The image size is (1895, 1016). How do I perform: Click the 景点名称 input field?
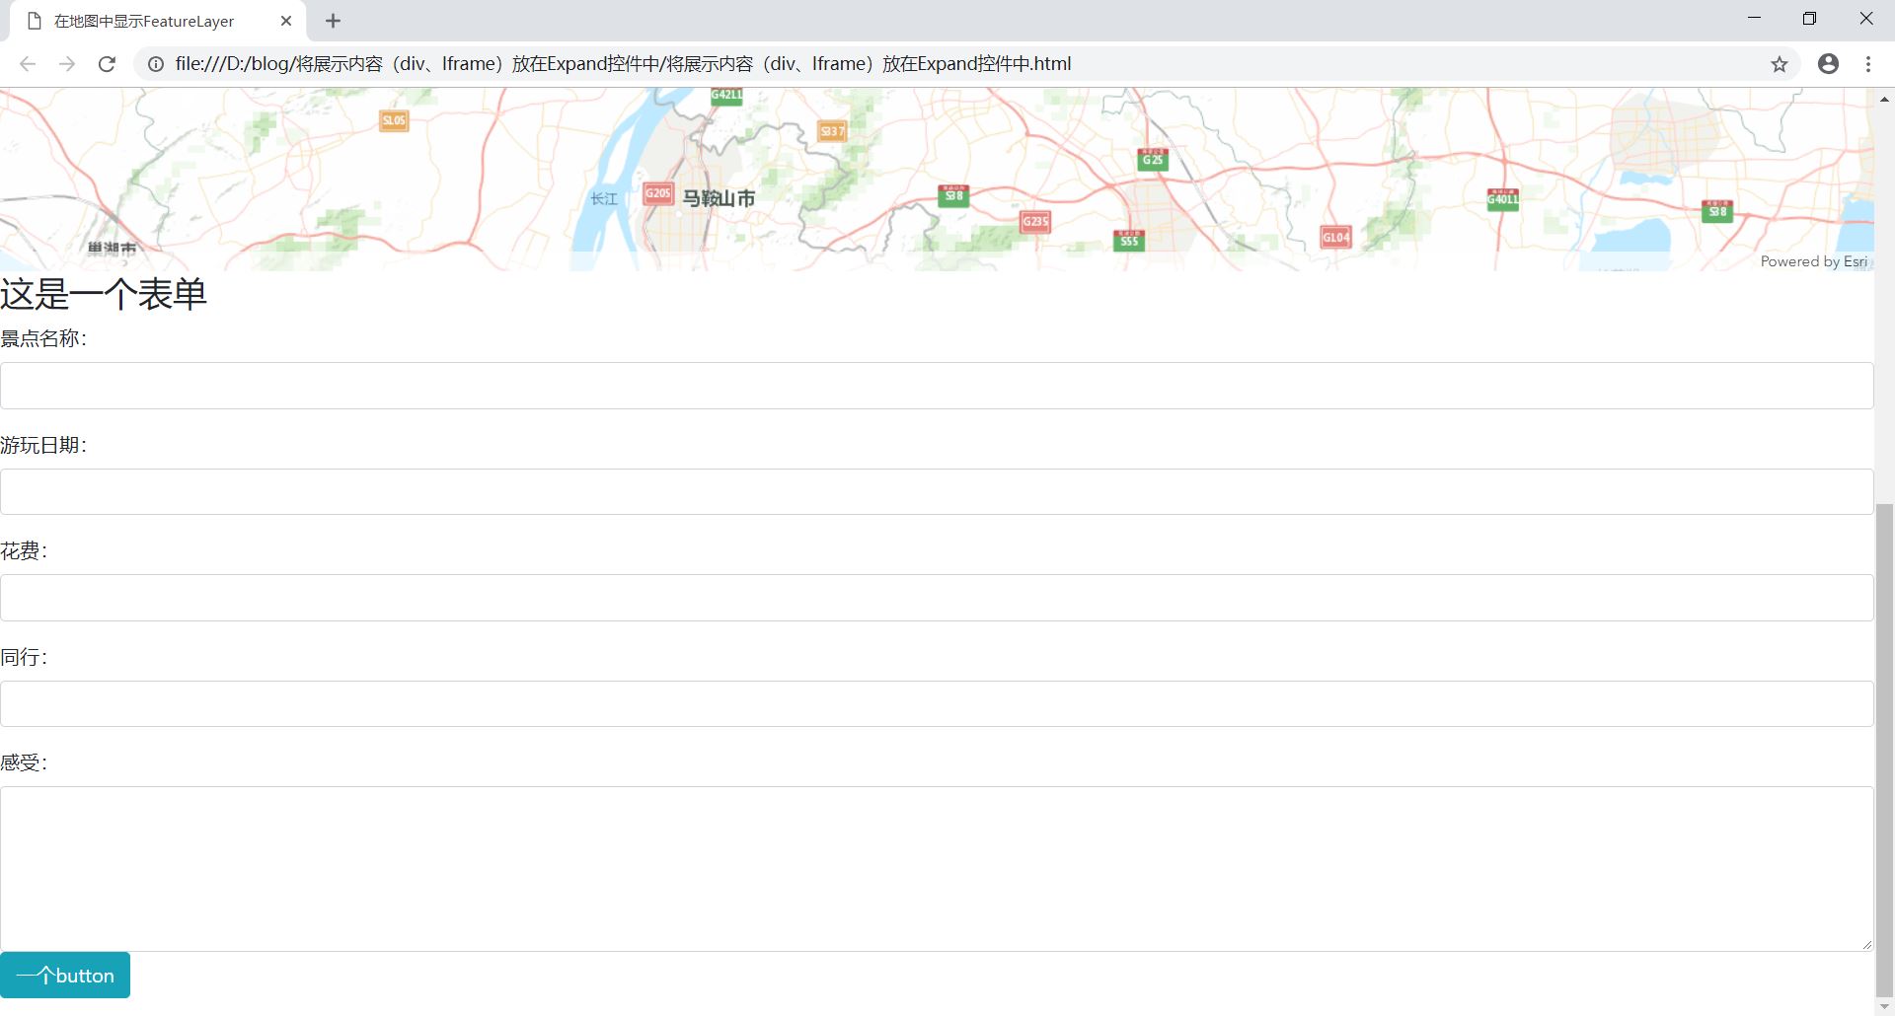click(x=937, y=386)
